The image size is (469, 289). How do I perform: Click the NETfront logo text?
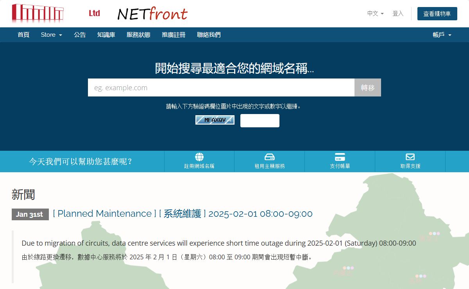point(152,14)
